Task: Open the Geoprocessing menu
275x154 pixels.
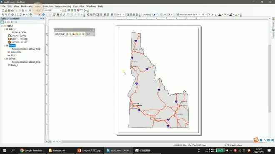Action: coord(63,6)
